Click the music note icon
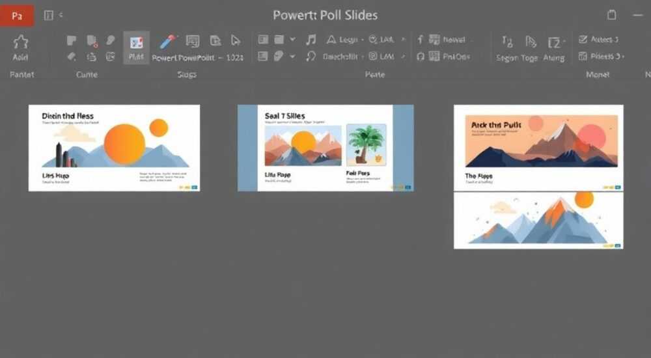 (x=311, y=40)
